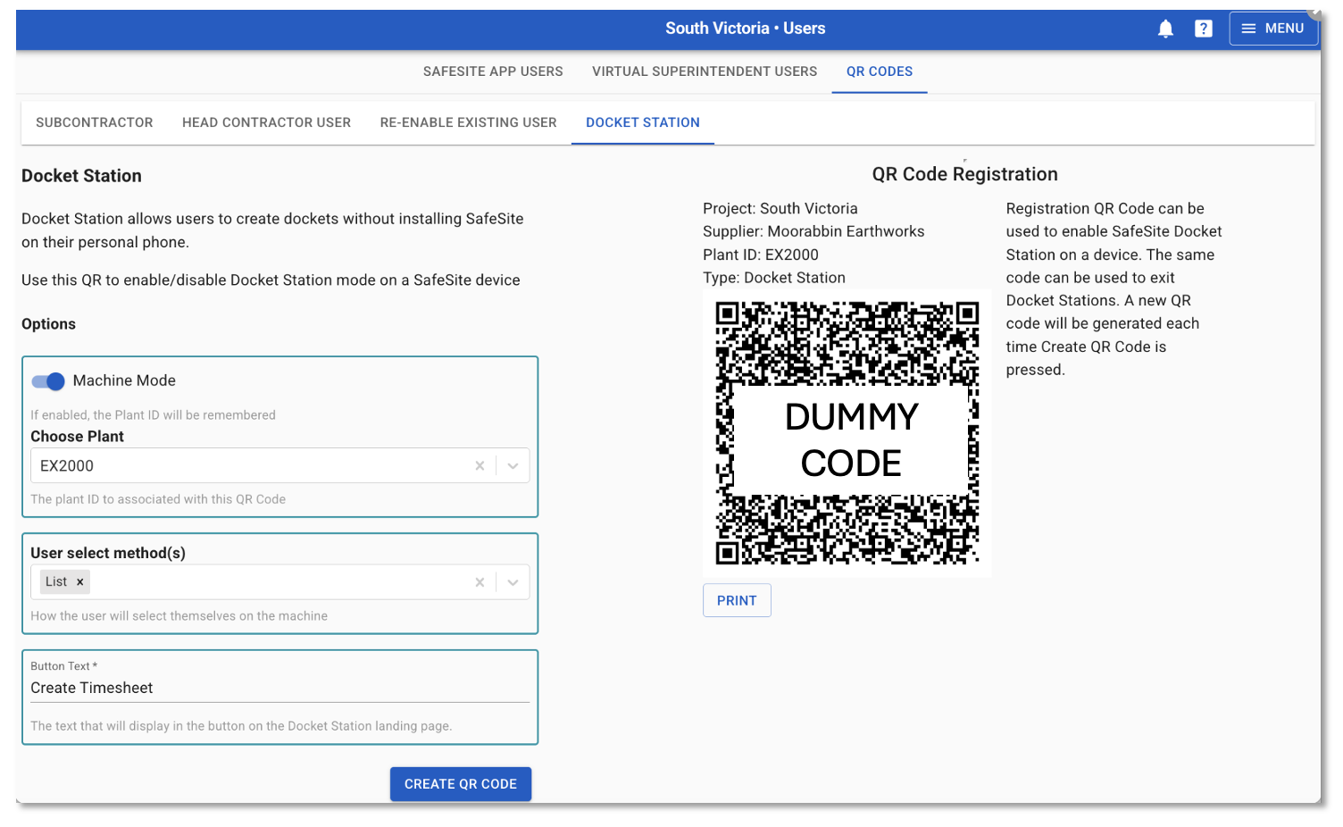Click the 'Options' heading
Viewport: 1343px width, 827px height.
point(48,324)
